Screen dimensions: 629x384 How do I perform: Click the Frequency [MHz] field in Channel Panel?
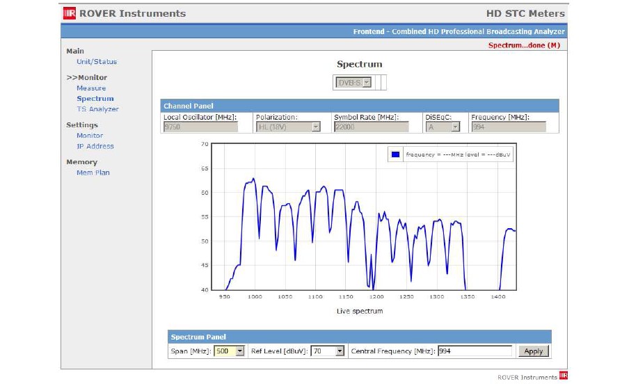pyautogui.click(x=509, y=127)
